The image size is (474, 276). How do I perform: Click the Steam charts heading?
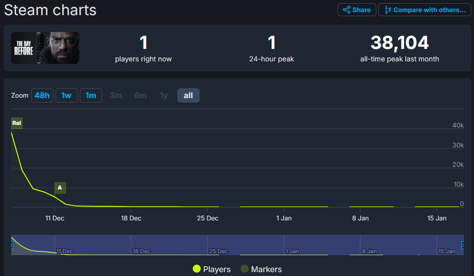point(50,10)
